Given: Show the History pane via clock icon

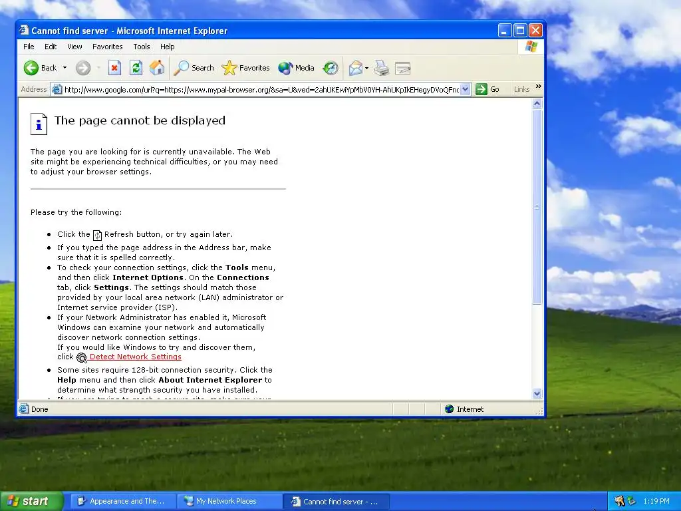Looking at the screenshot, I should click(x=331, y=68).
